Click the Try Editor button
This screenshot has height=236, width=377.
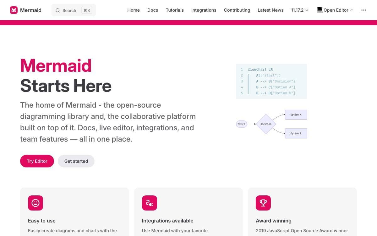(x=37, y=161)
